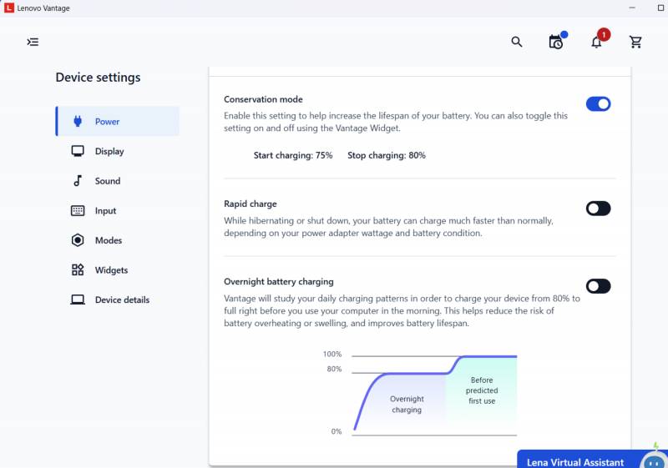Open the Sound settings section

pyautogui.click(x=118, y=181)
